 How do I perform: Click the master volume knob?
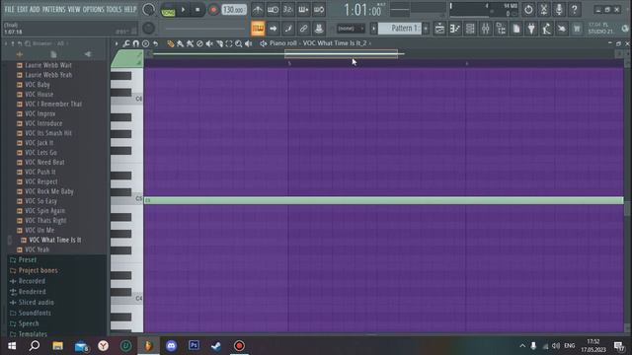(x=148, y=9)
